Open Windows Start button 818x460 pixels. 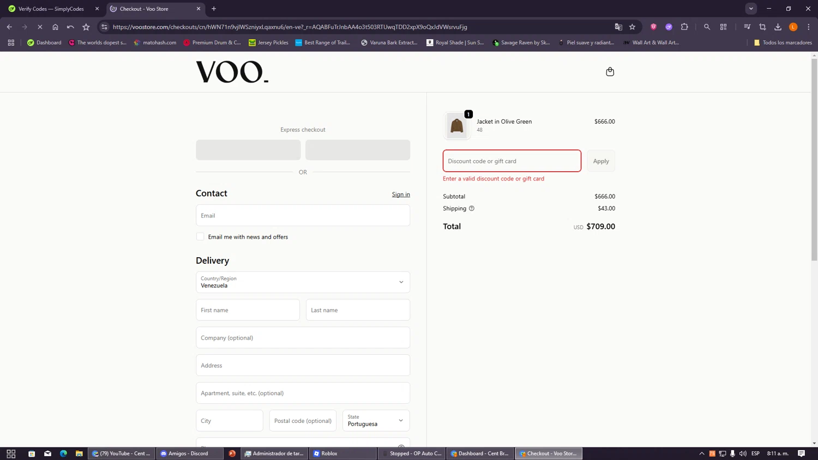pos(11,453)
